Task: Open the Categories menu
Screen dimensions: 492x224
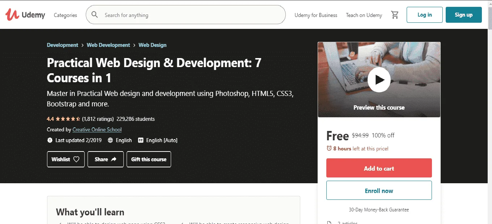Action: tap(65, 15)
